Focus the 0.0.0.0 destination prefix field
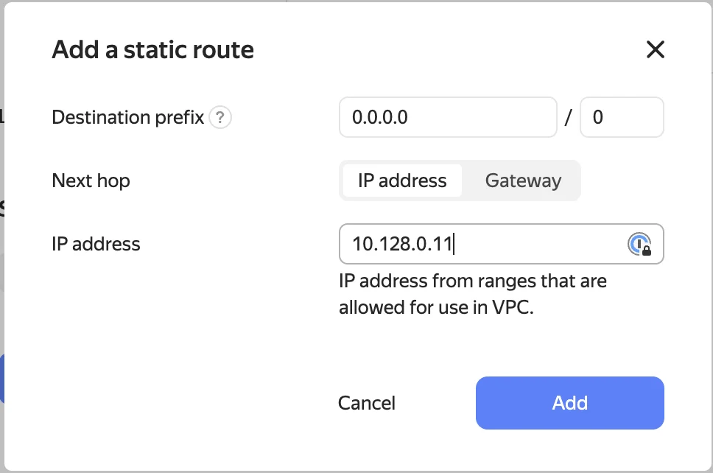The height and width of the screenshot is (473, 713). (448, 117)
